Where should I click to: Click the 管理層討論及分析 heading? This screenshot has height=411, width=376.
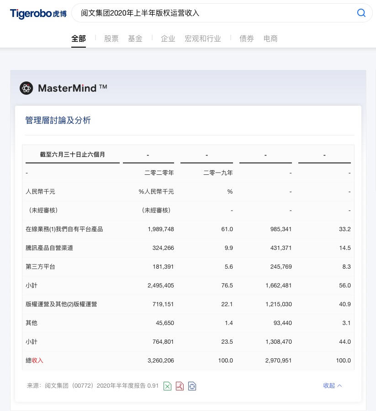(x=58, y=120)
